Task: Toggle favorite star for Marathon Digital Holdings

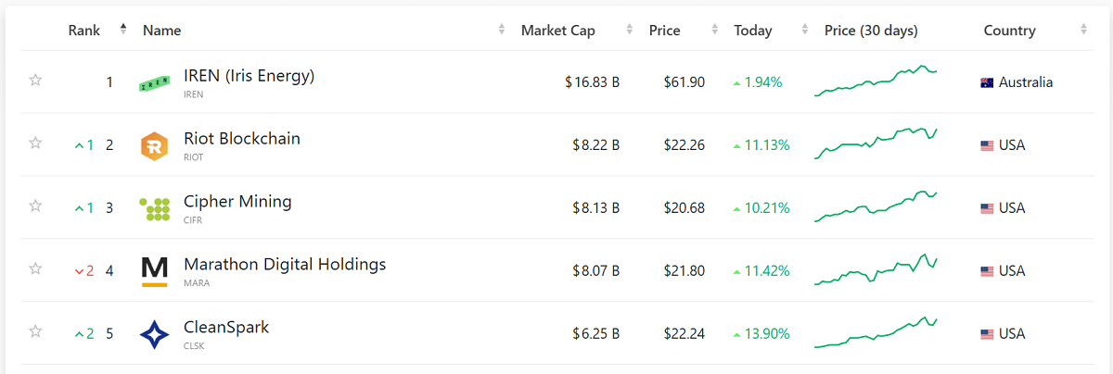Action: (x=35, y=268)
